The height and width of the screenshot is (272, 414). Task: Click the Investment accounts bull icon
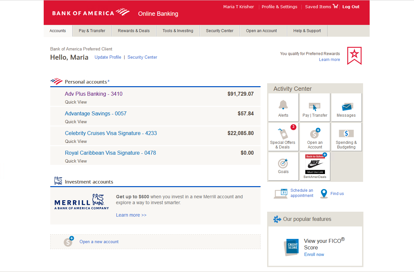58,181
